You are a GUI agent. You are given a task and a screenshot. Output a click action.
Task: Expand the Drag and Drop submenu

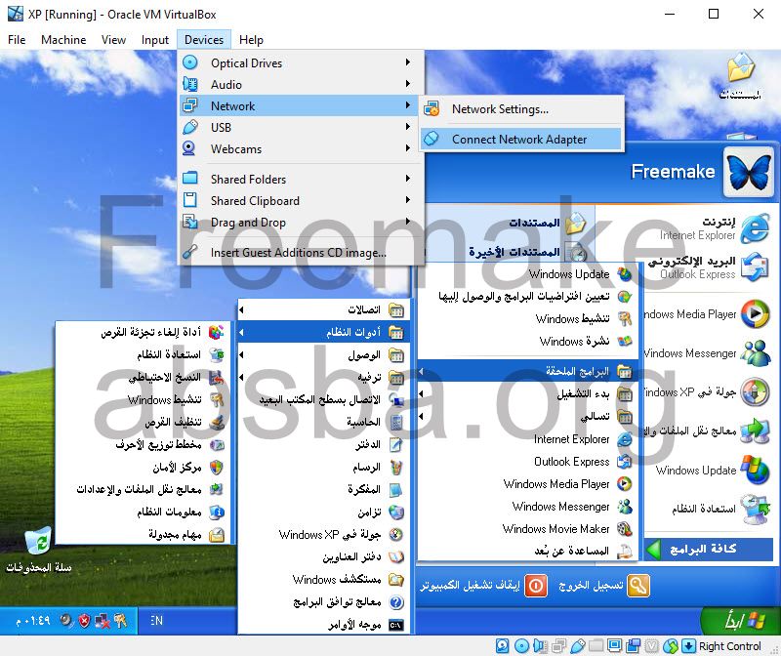[x=301, y=223]
